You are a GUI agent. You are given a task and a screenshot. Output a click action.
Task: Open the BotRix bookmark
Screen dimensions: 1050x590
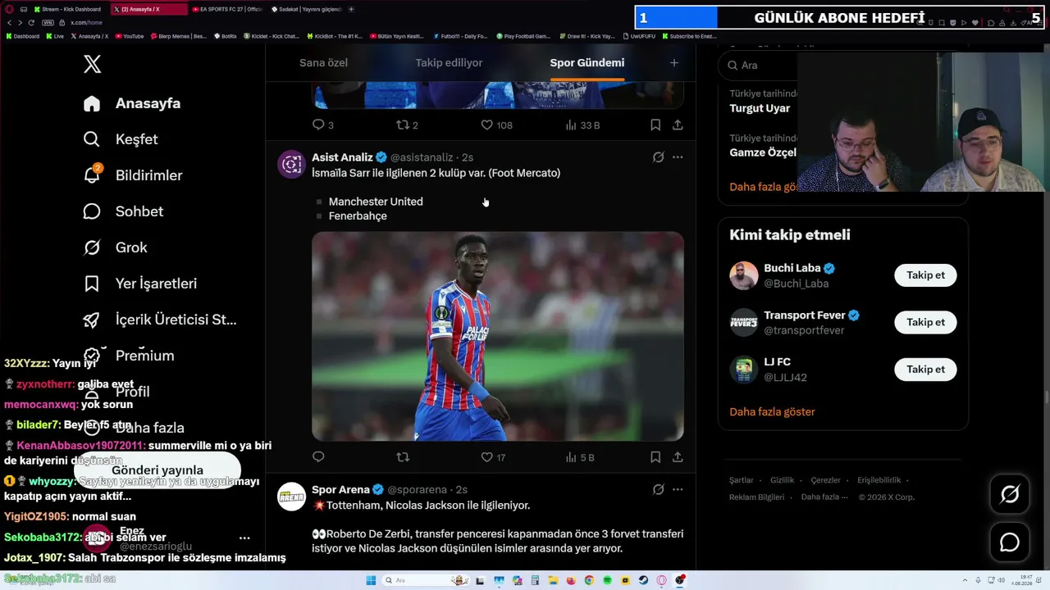[x=226, y=36]
